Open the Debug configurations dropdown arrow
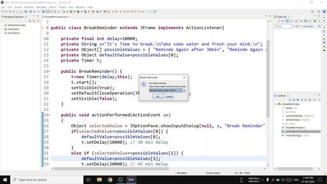This screenshot has height=184, width=327. click(x=67, y=12)
